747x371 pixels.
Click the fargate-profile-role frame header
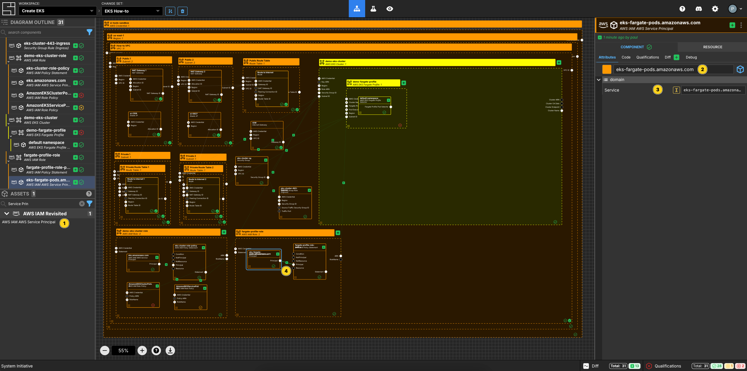coord(285,233)
